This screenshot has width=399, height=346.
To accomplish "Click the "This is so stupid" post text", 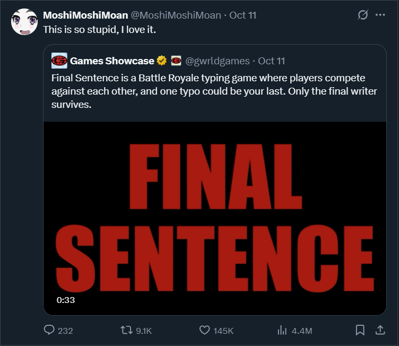I will [x=99, y=28].
